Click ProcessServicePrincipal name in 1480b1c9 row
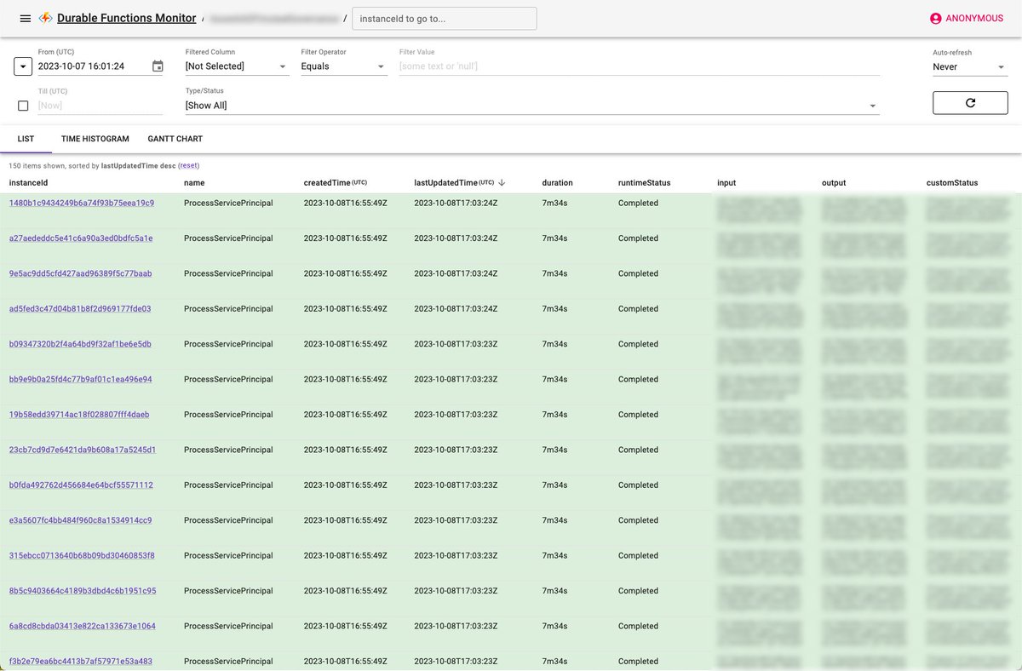The image size is (1022, 671). coord(228,203)
